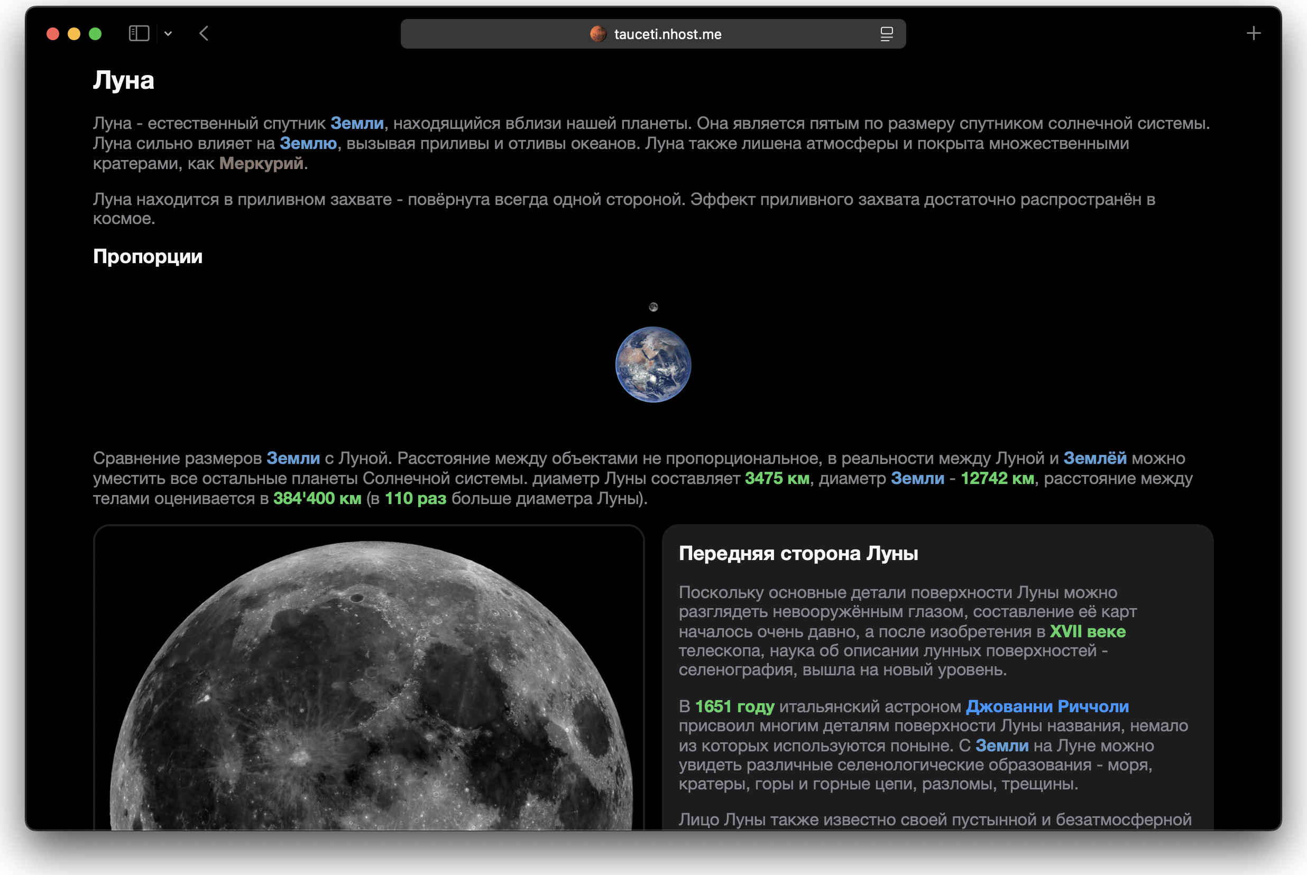The height and width of the screenshot is (875, 1307).
Task: Click the Пропорции section heading
Action: point(148,257)
